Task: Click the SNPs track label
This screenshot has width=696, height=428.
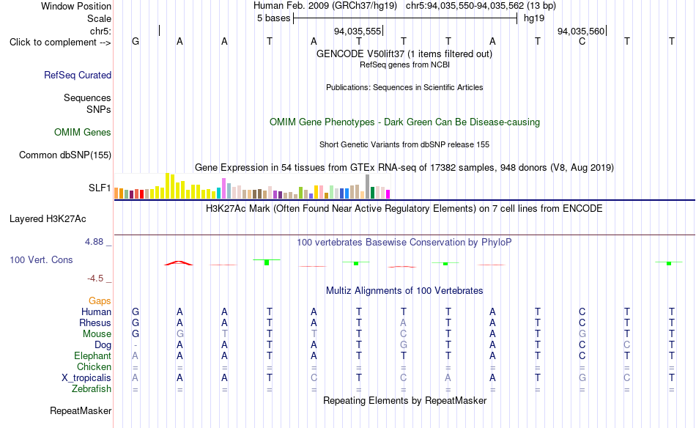Action: [99, 109]
